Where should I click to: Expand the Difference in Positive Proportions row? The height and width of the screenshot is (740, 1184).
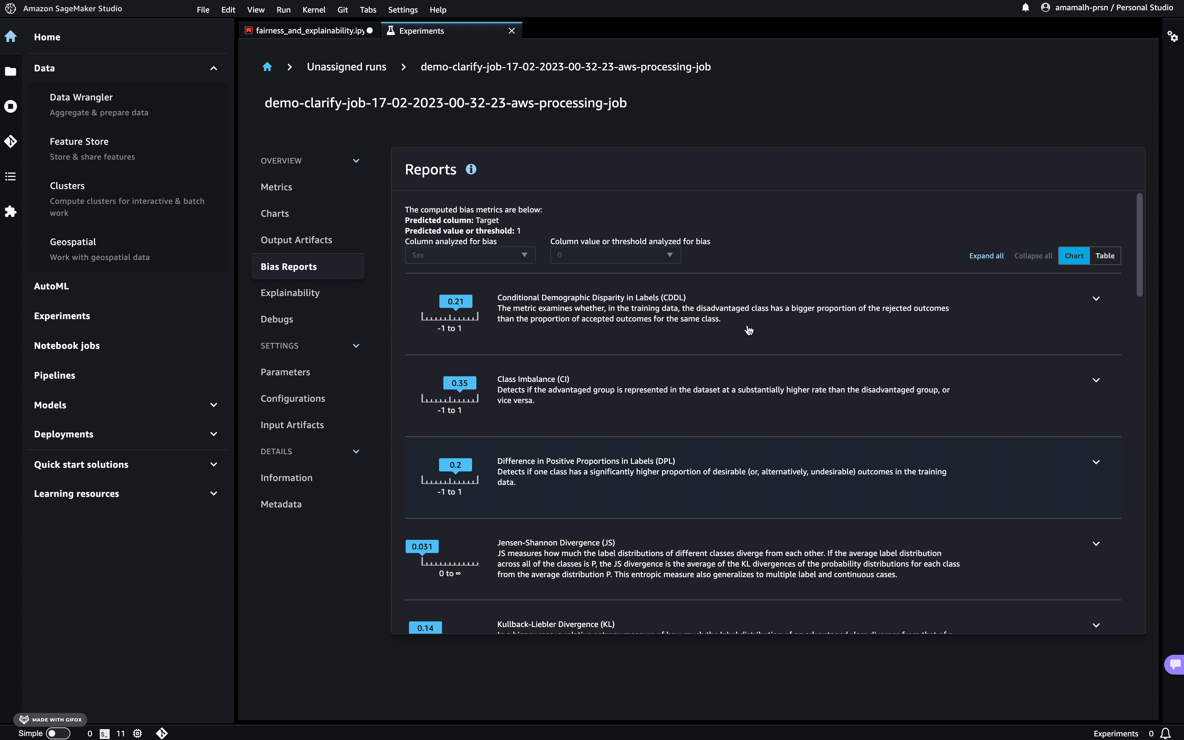click(x=1096, y=462)
